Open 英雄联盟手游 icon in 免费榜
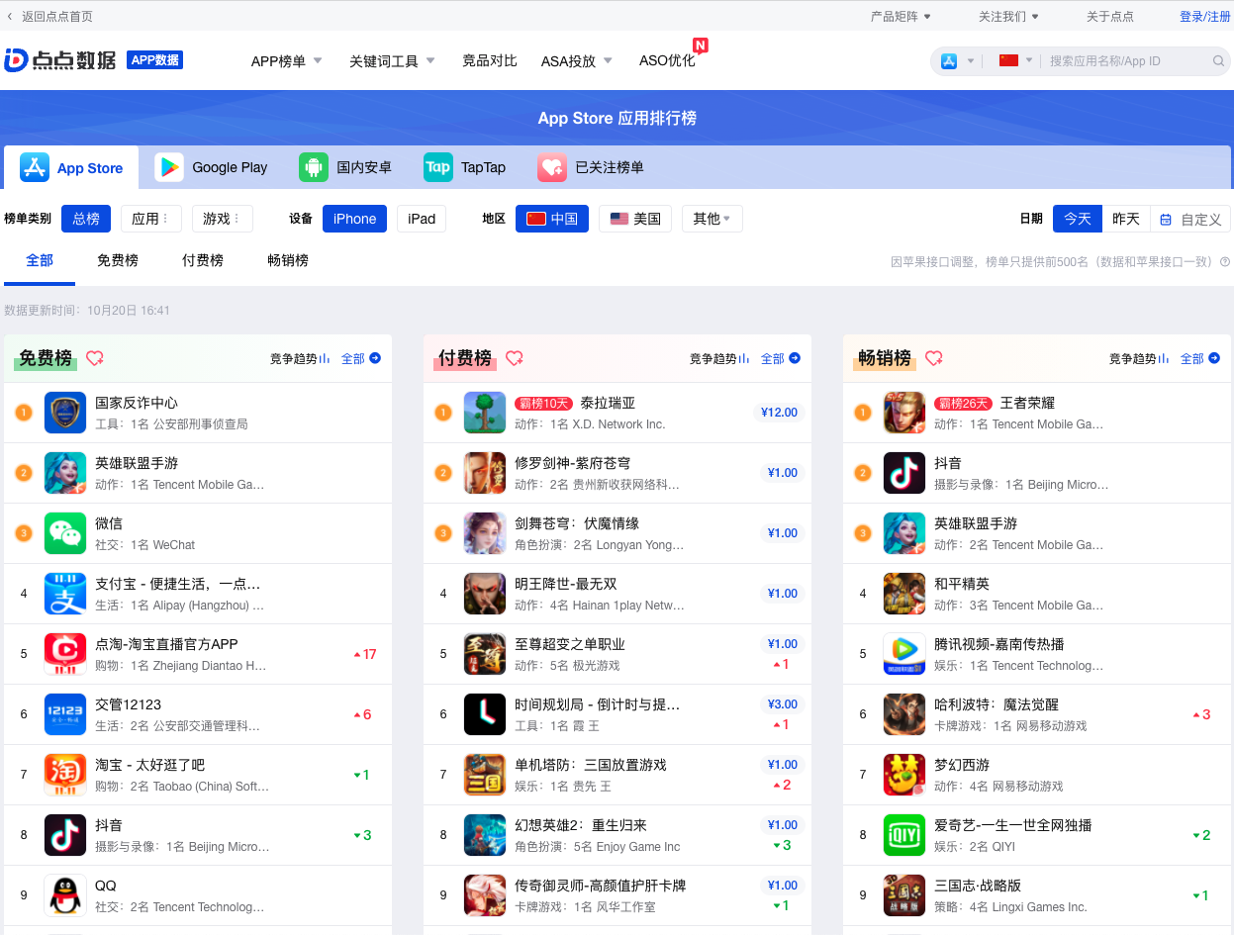Viewport: 1234px width, 935px height. (65, 473)
